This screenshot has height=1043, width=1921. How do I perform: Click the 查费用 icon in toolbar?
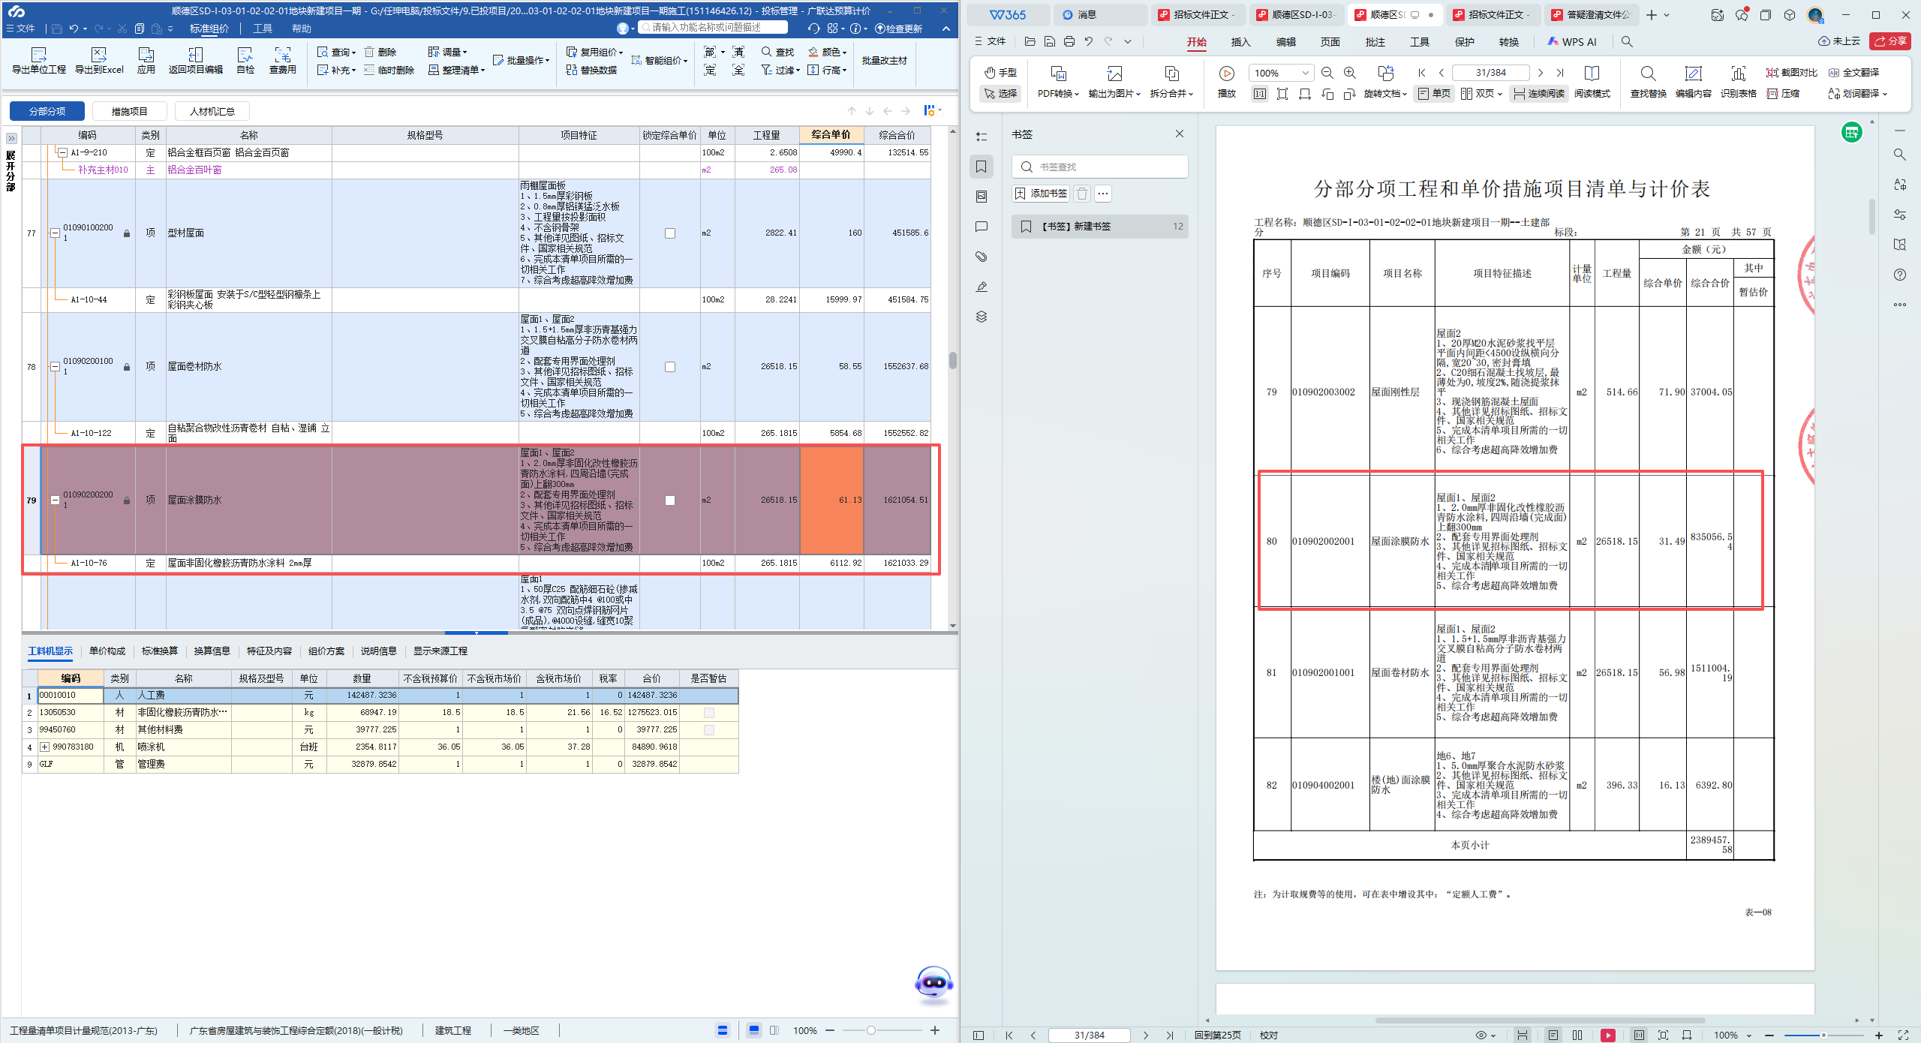[282, 55]
